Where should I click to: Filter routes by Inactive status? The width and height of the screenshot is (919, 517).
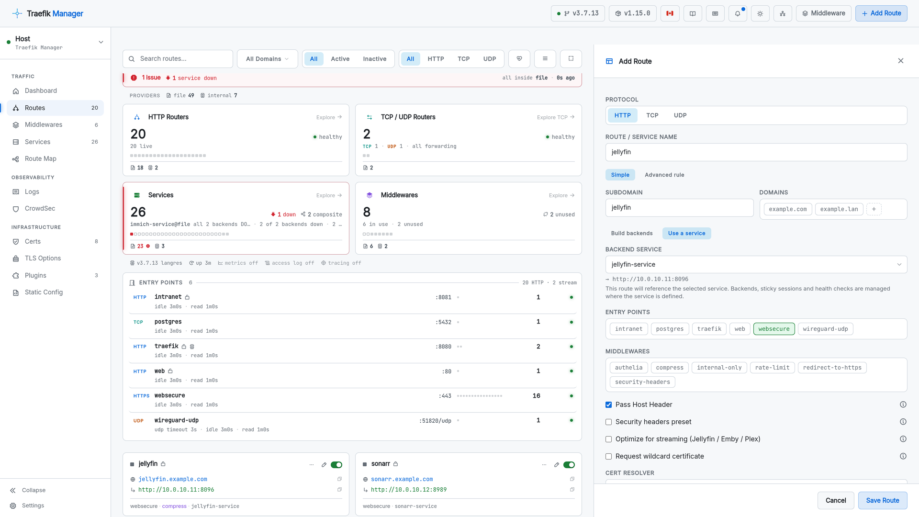(374, 59)
